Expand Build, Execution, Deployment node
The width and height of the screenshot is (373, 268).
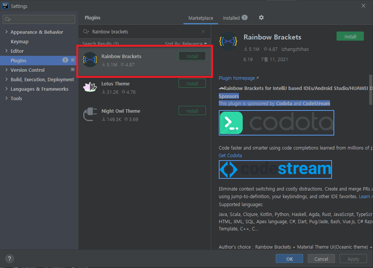point(6,79)
